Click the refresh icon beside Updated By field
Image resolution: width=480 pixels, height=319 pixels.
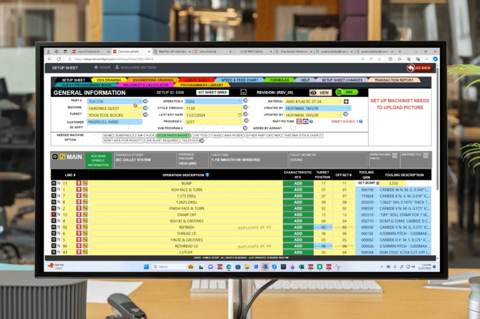point(346,114)
